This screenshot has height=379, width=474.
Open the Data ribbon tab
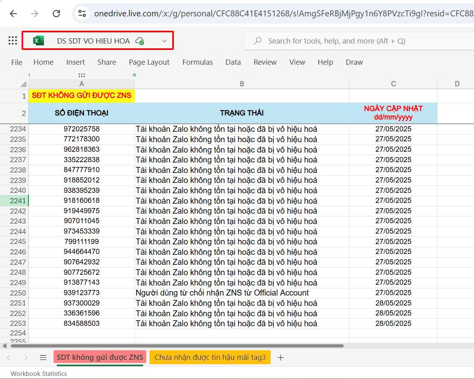[x=233, y=62]
